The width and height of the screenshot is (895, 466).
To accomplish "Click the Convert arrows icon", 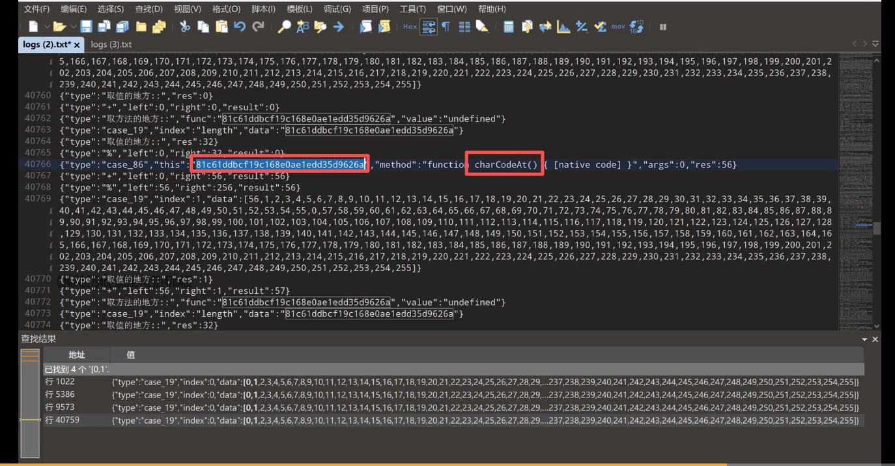I will tap(545, 27).
